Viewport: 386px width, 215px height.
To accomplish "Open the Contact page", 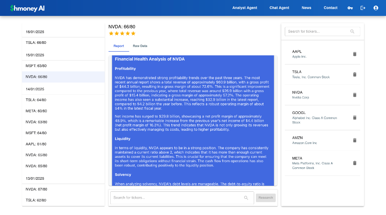I will coord(330,8).
